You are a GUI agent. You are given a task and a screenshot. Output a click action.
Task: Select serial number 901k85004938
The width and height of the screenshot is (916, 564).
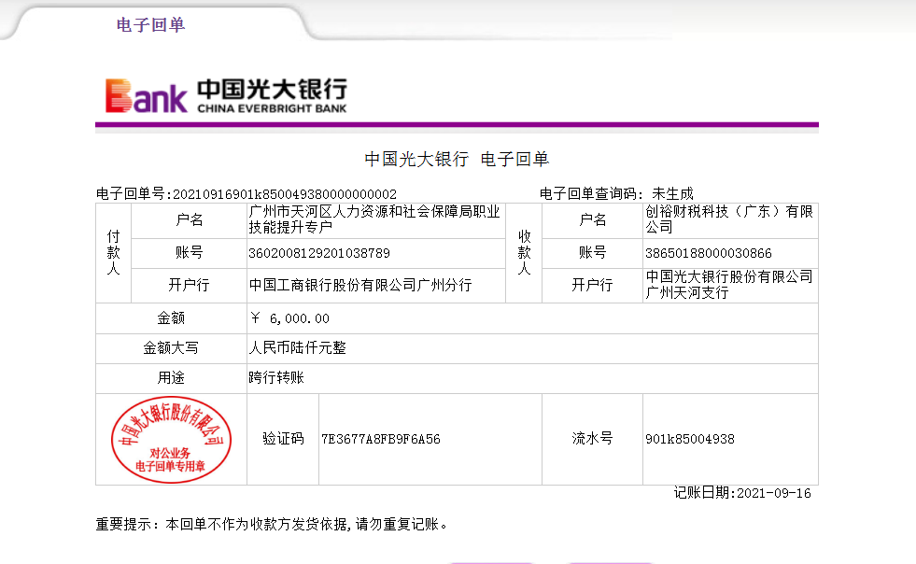pyautogui.click(x=690, y=439)
